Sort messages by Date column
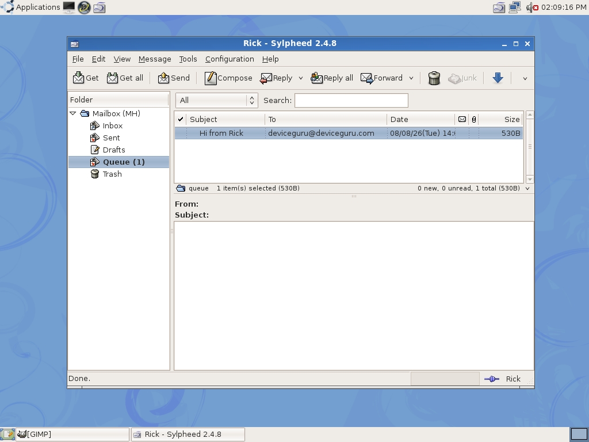The height and width of the screenshot is (442, 589). tap(421, 119)
